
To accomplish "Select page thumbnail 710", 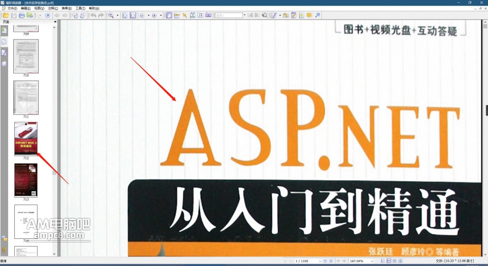I will pyautogui.click(x=26, y=56).
